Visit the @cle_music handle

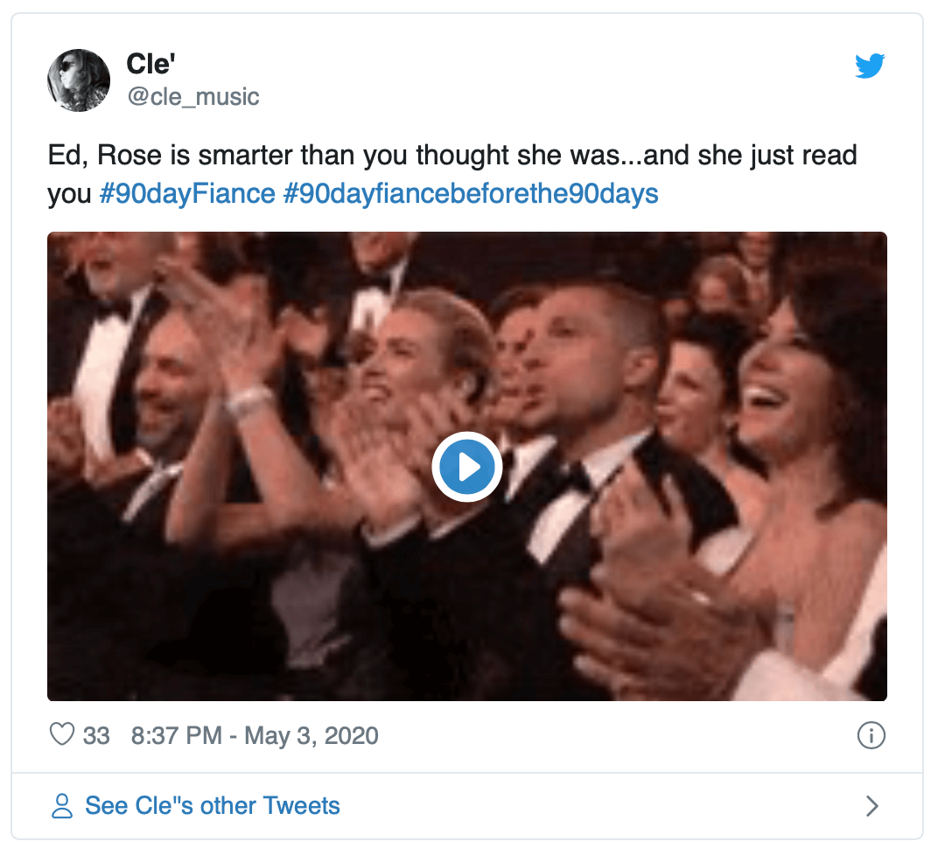(x=192, y=96)
